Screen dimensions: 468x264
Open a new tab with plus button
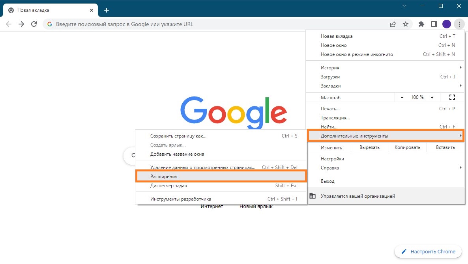click(x=106, y=10)
